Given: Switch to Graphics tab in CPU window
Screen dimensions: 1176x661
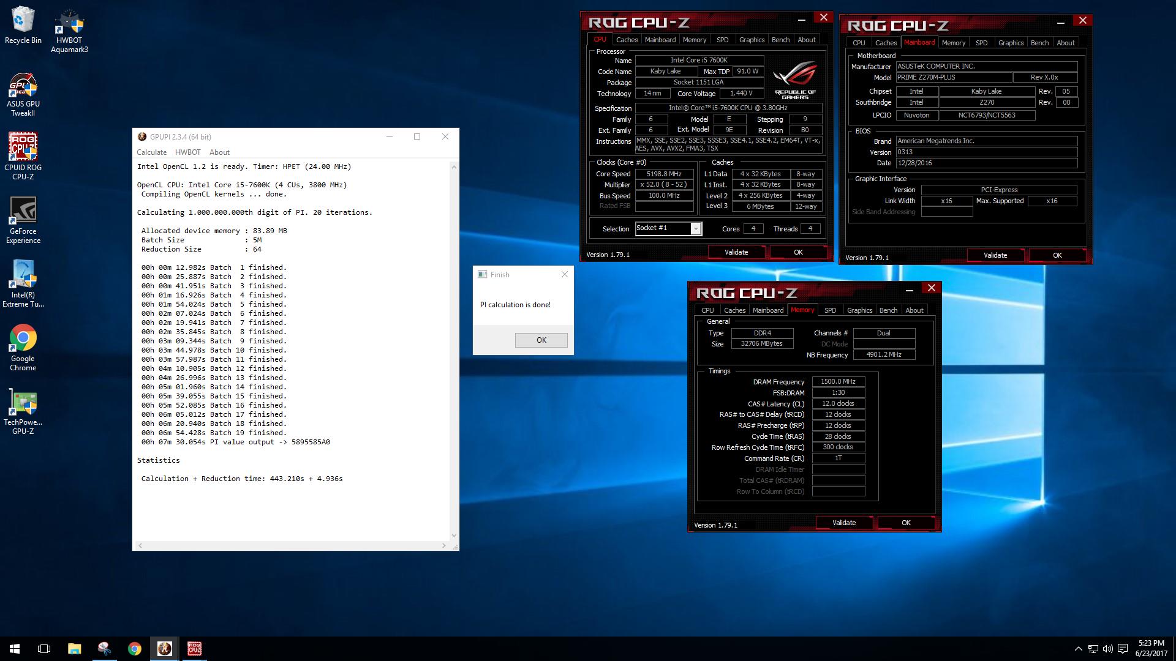Looking at the screenshot, I should tap(752, 40).
